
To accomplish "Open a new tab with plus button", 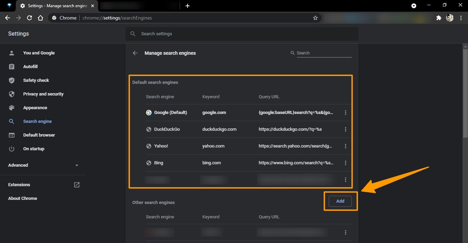I will click(187, 6).
